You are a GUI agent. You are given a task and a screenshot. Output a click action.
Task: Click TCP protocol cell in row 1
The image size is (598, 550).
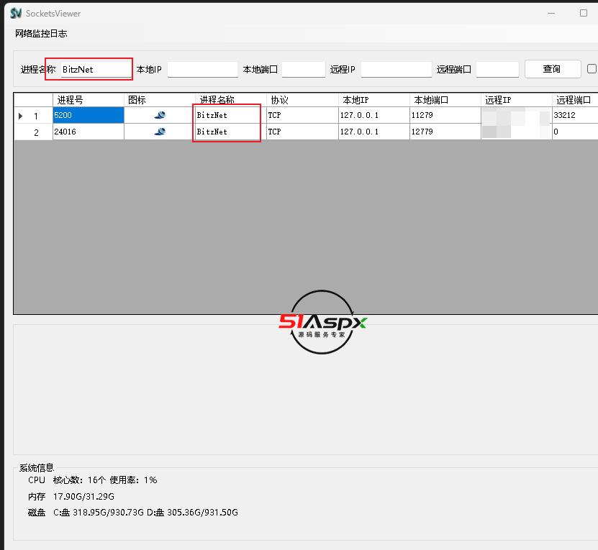[302, 115]
